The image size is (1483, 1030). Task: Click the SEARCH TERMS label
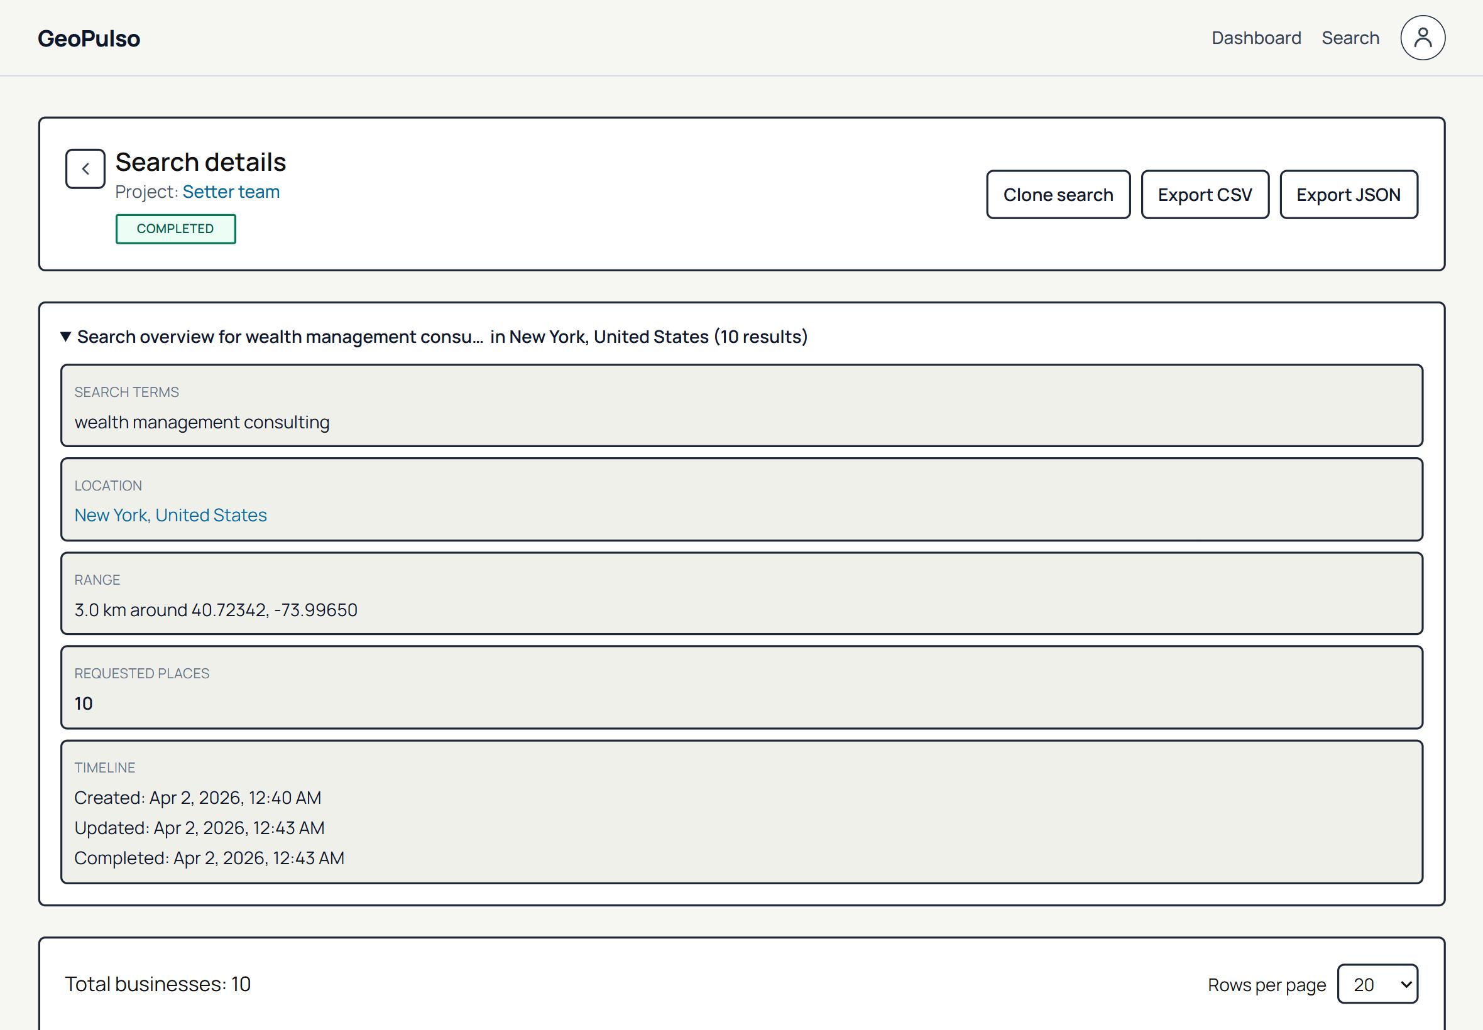[x=126, y=393]
